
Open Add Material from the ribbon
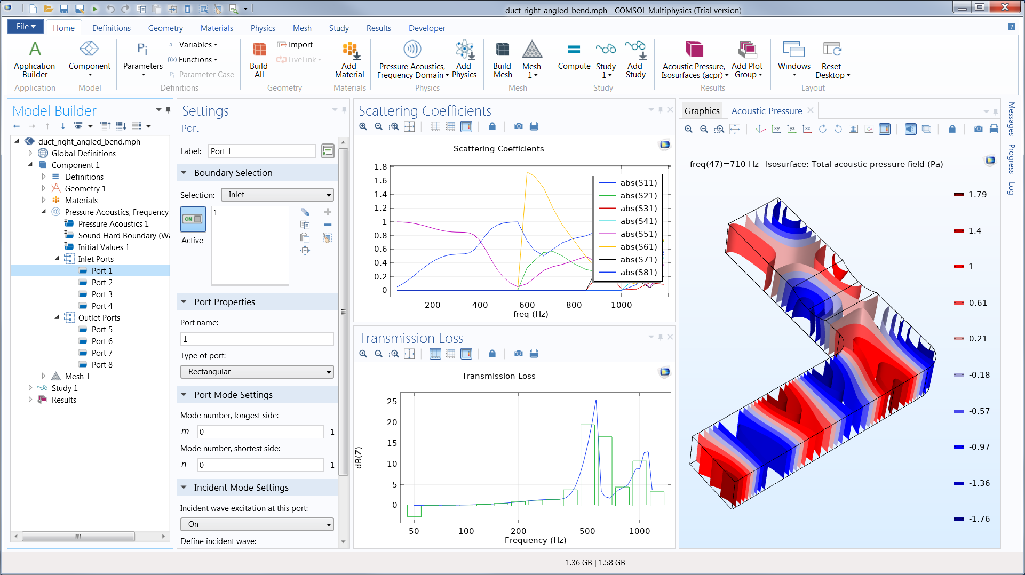pyautogui.click(x=349, y=59)
